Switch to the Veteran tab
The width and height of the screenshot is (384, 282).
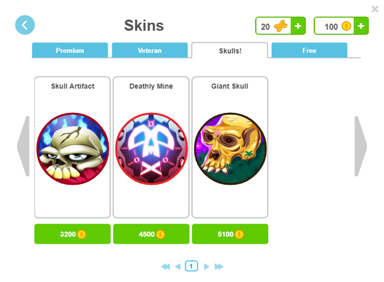click(150, 50)
